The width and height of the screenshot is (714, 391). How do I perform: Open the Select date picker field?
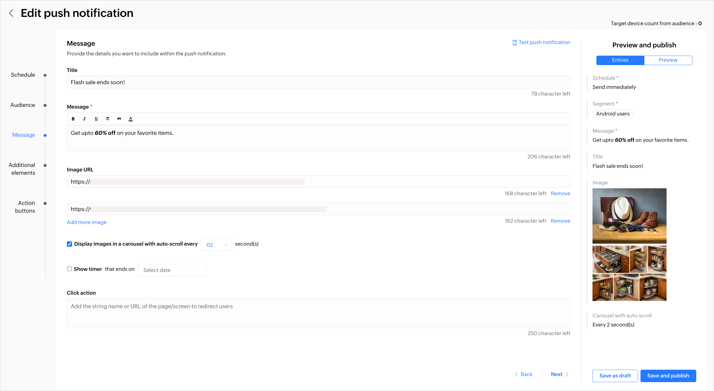point(172,270)
